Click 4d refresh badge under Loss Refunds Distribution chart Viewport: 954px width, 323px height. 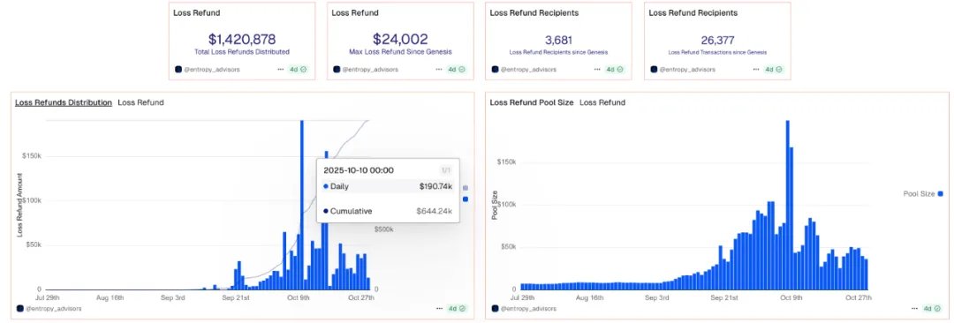point(457,308)
